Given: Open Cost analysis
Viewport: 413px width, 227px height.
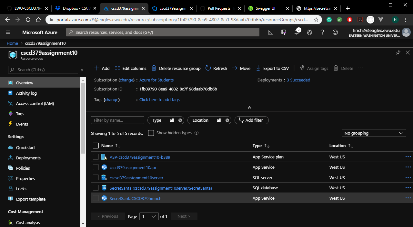Looking at the screenshot, I should coord(40,222).
